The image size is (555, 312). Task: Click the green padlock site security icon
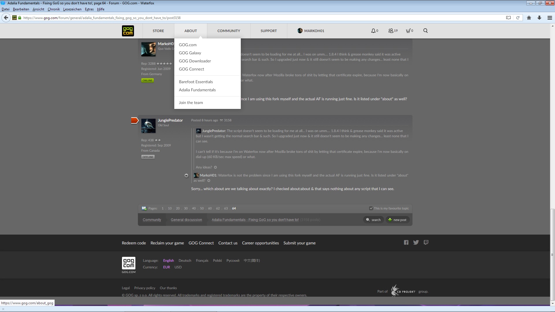coord(20,18)
